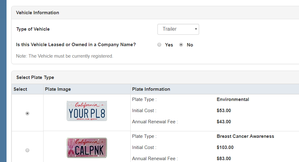This screenshot has width=299, height=162.
Task: Click the Plate Image column header
Action: (58, 89)
